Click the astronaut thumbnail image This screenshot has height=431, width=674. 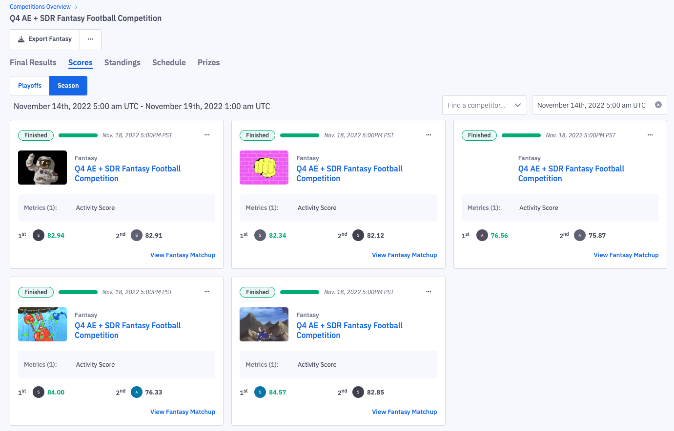click(42, 168)
